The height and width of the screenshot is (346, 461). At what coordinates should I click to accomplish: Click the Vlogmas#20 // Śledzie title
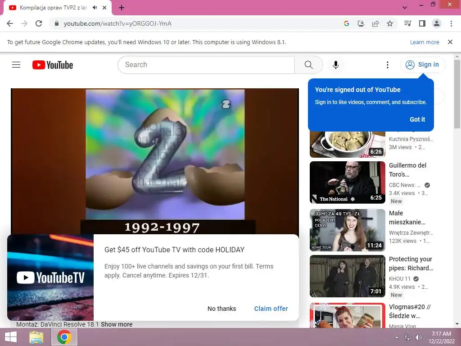click(410, 311)
